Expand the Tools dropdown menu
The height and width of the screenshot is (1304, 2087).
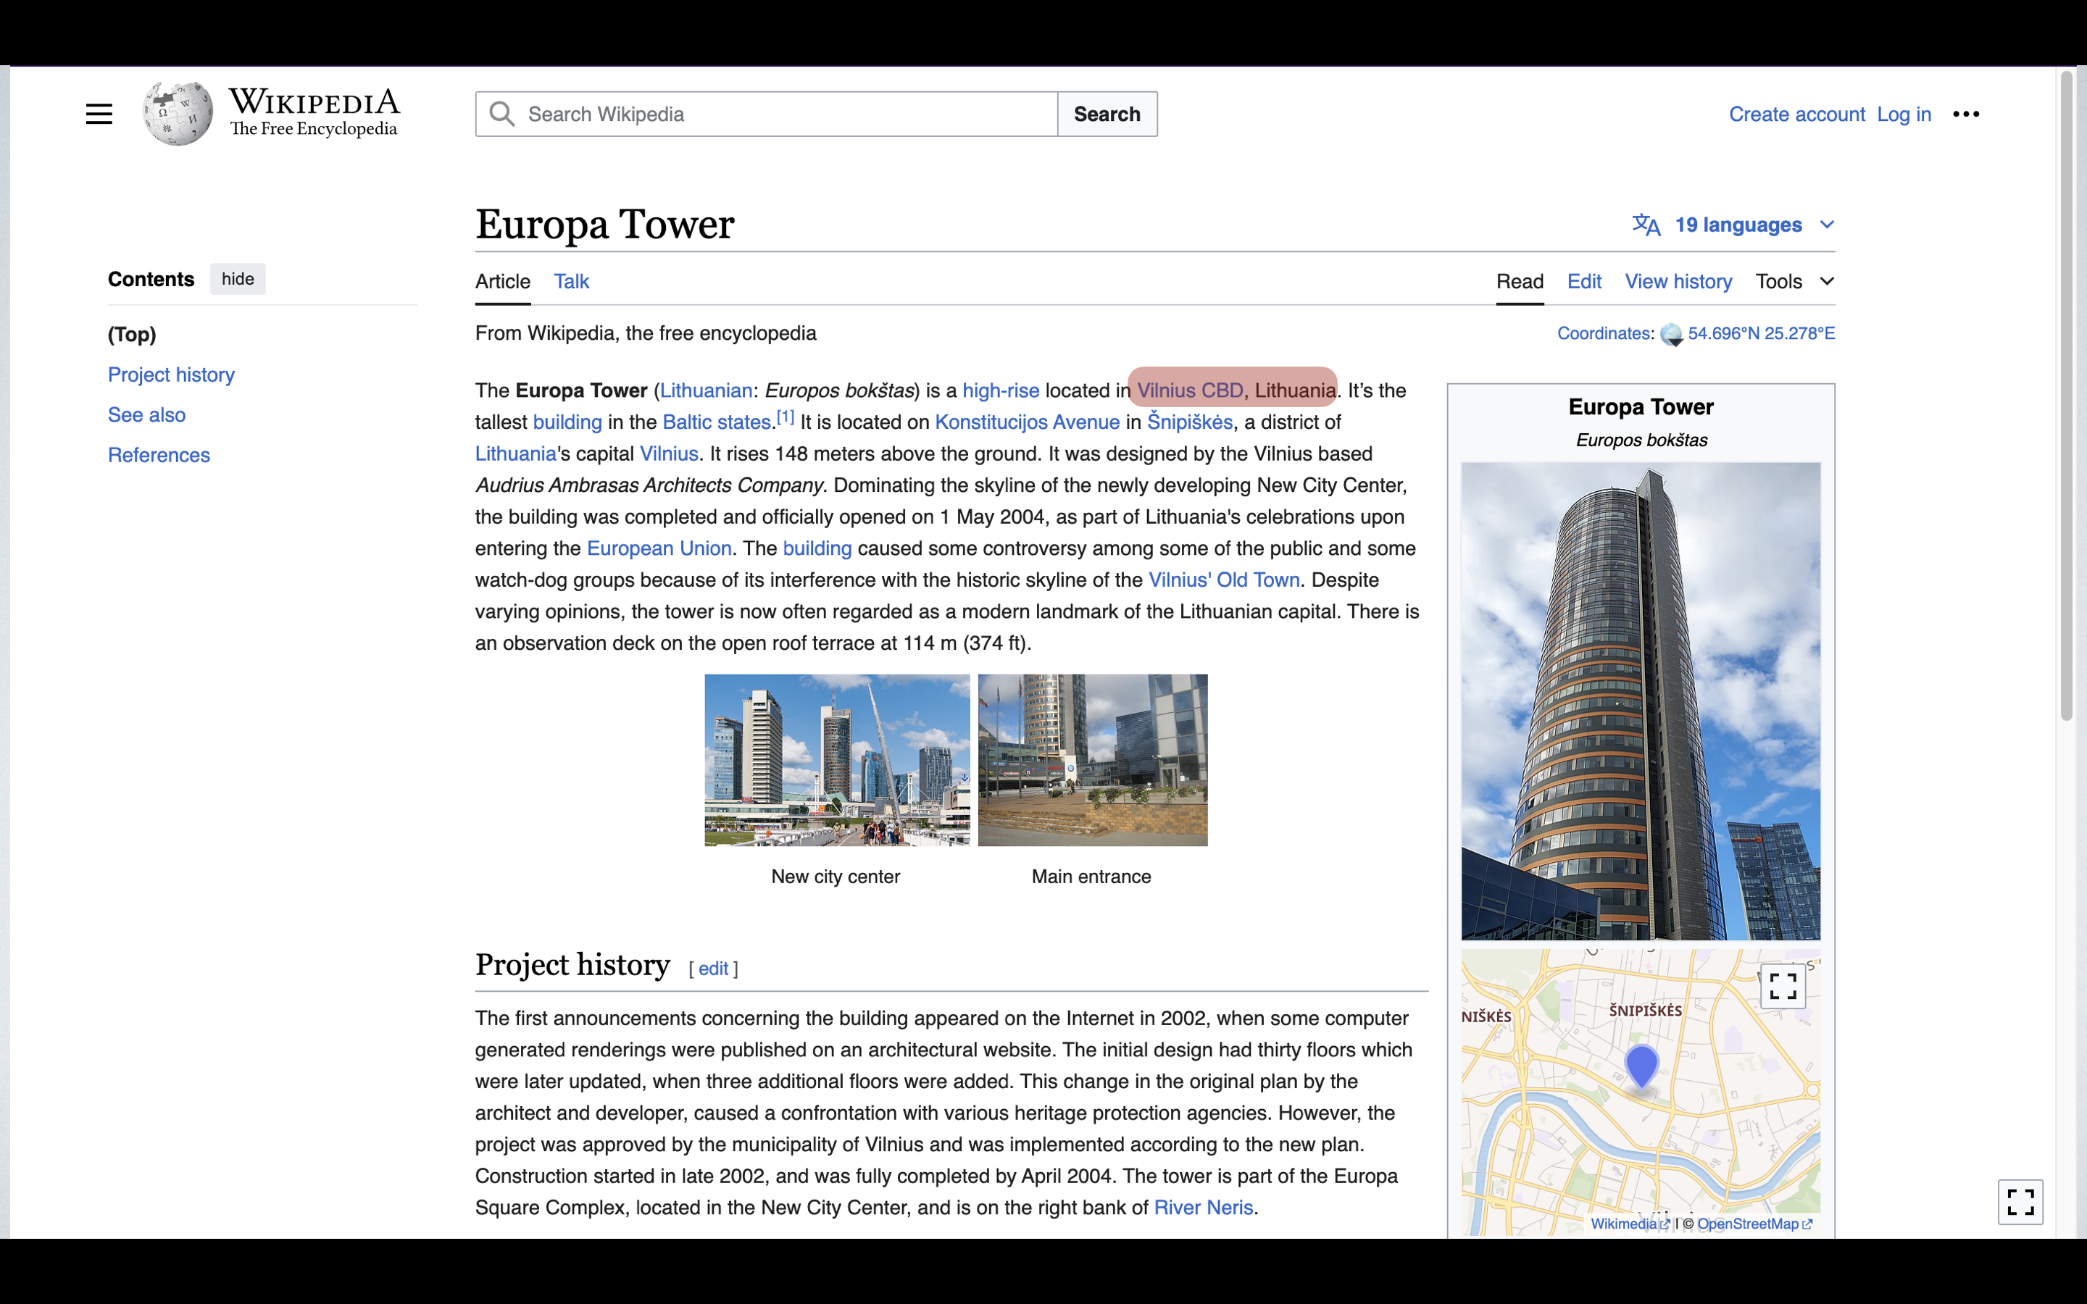pyautogui.click(x=1794, y=281)
